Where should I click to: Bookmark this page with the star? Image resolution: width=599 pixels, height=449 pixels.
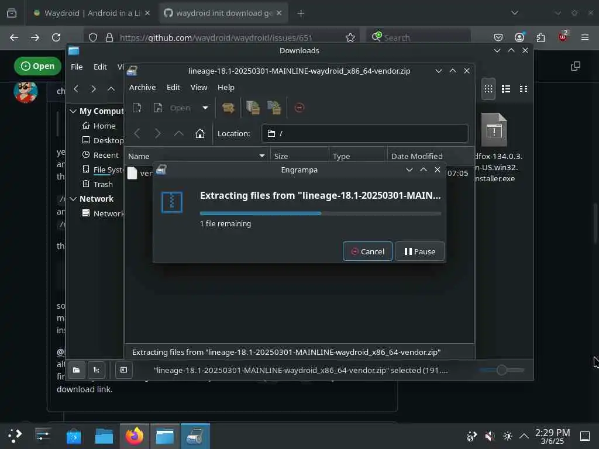(350, 37)
